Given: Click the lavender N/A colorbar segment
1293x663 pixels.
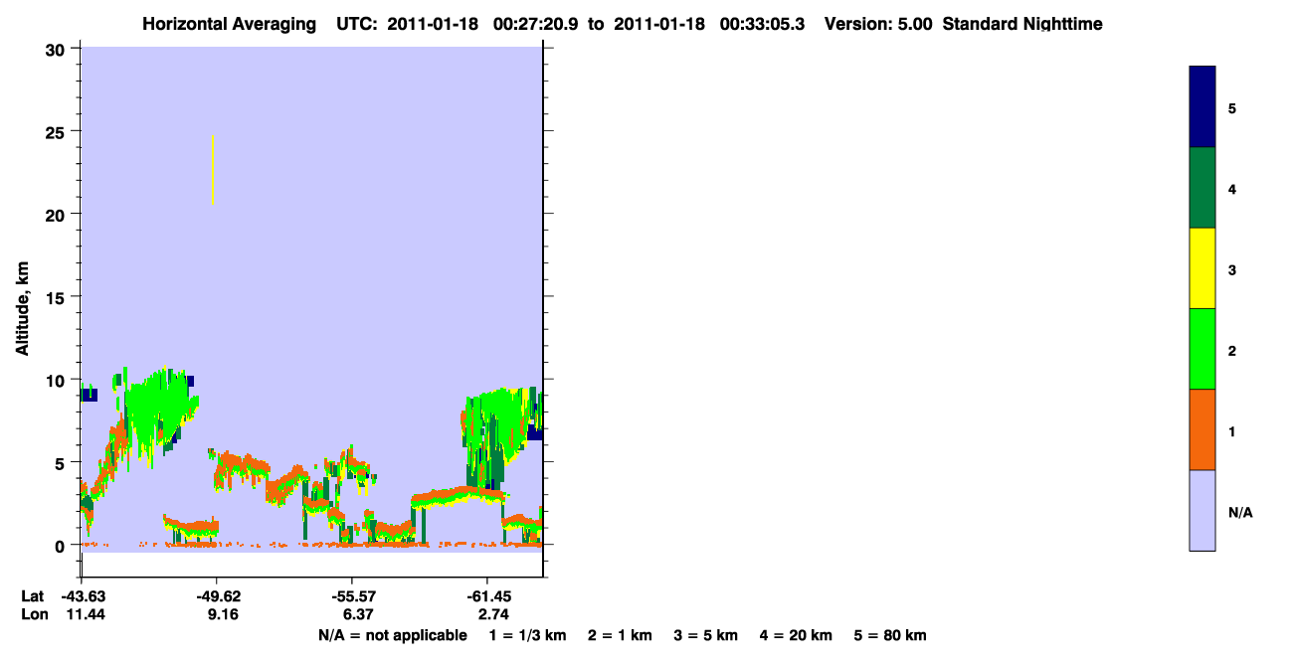Looking at the screenshot, I should 1202,510.
